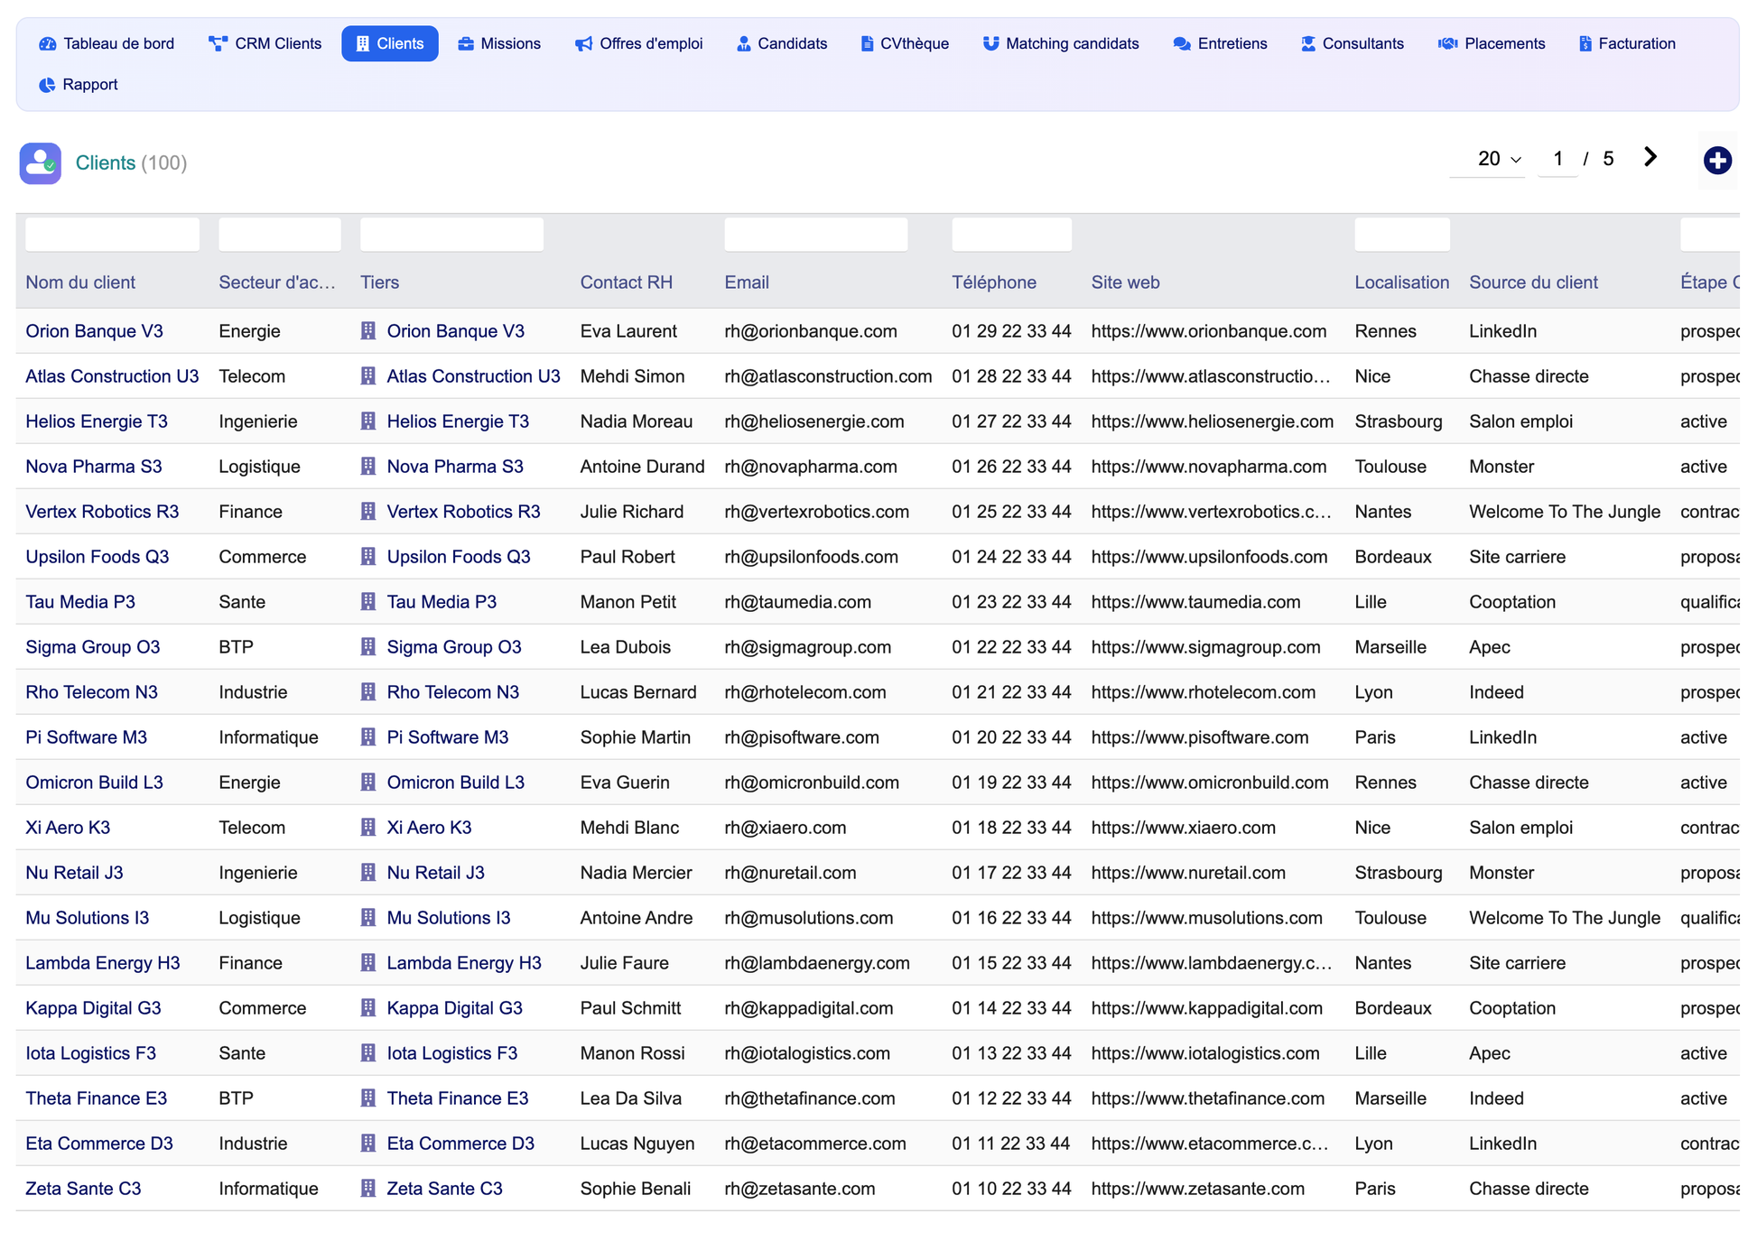Open Tiers link Orion Banque V3
Screen dimensions: 1757x1260
coord(455,331)
